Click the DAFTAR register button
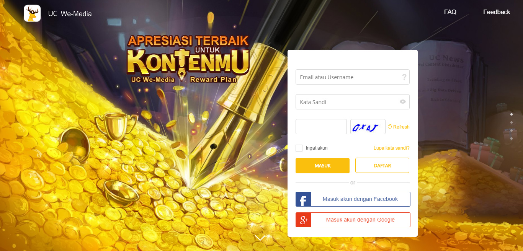The width and height of the screenshot is (523, 251). click(x=382, y=166)
